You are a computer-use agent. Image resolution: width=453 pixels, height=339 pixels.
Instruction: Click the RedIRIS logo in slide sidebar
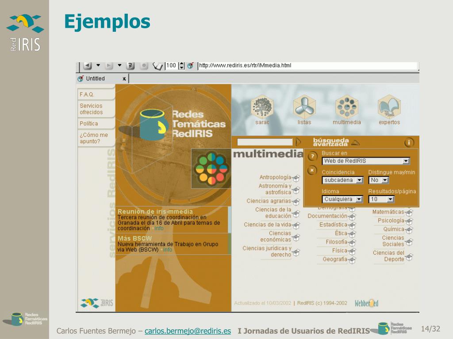point(25,33)
